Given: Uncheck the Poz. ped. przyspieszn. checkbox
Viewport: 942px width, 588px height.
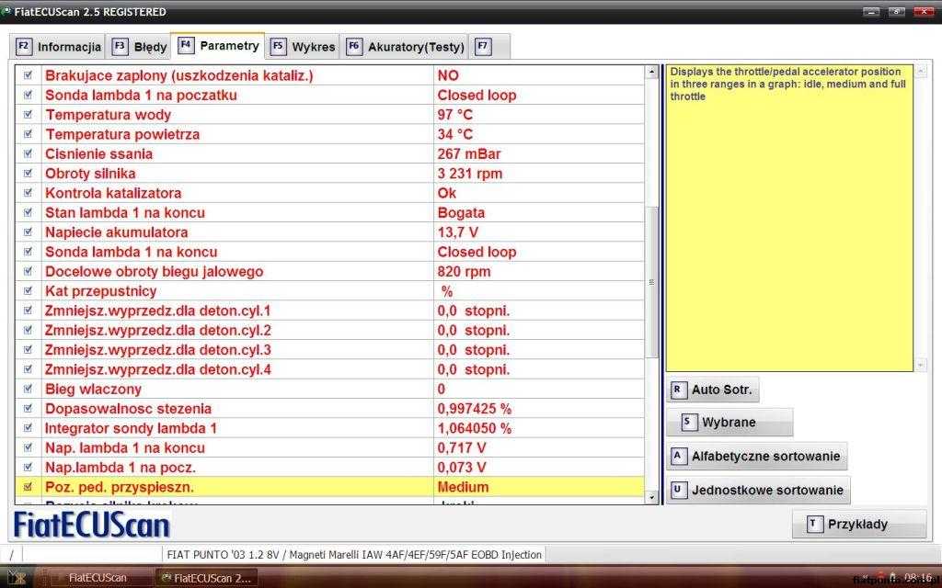Looking at the screenshot, I should coord(28,487).
